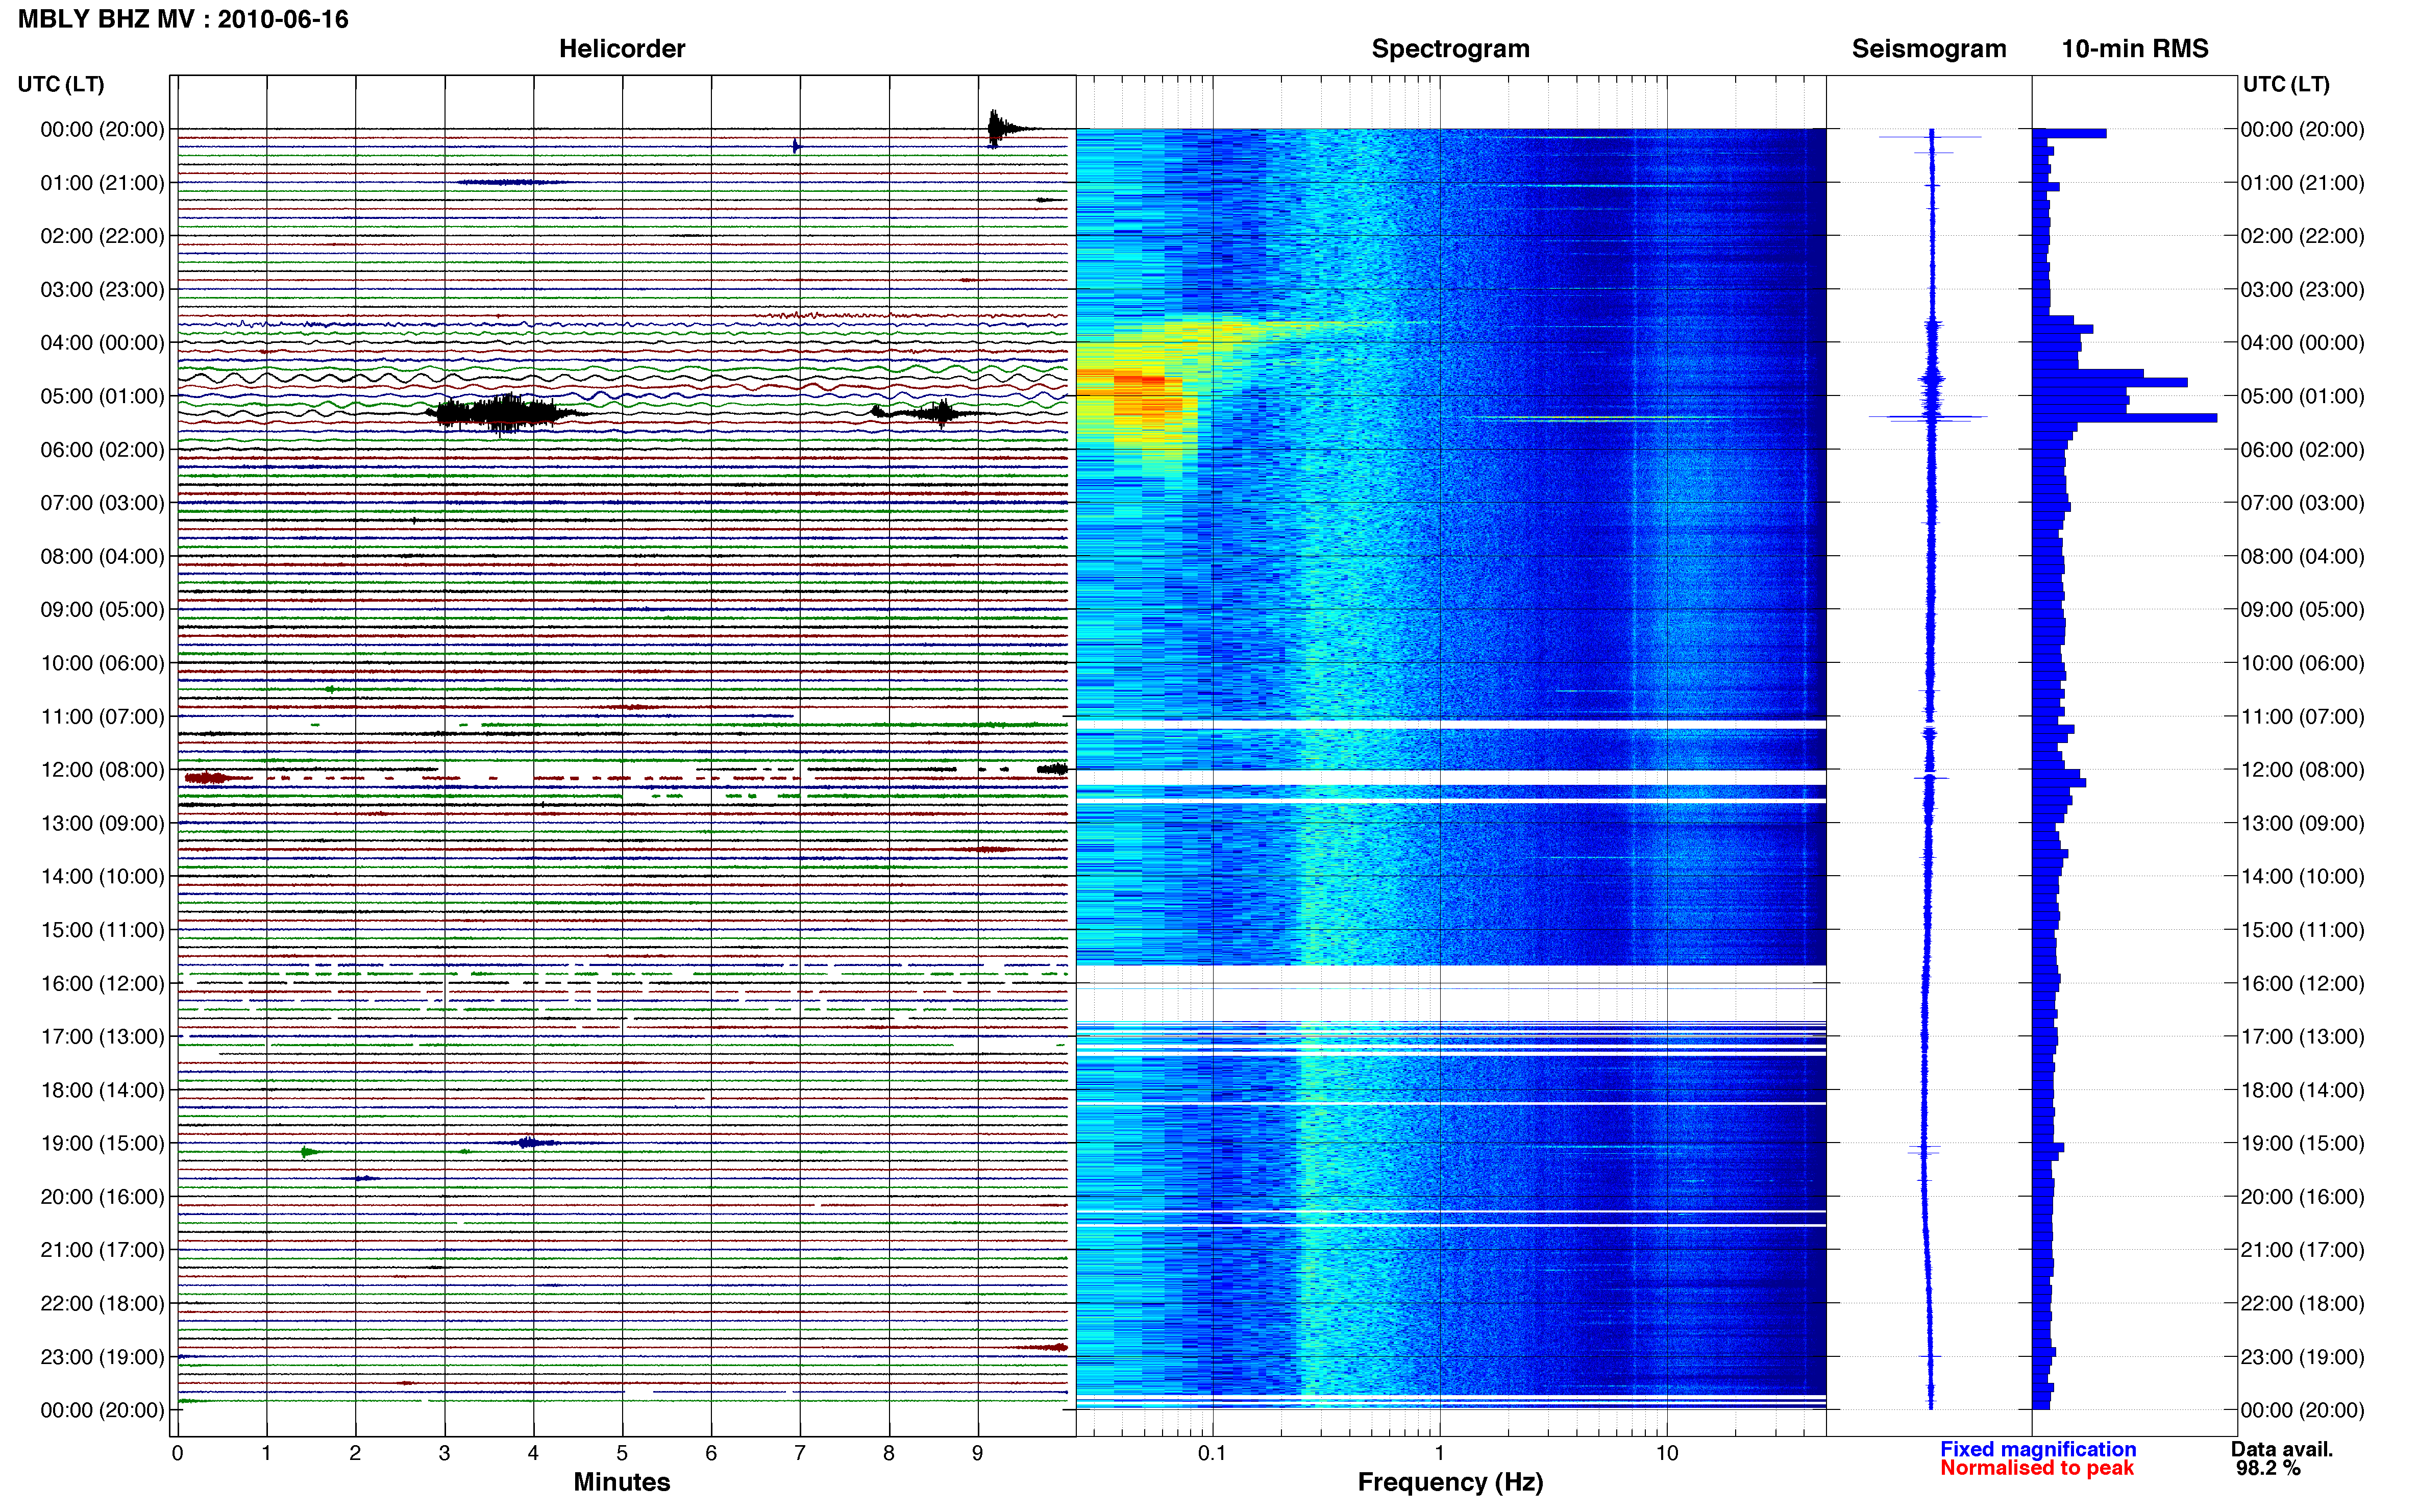Viewport: 2419px width, 1512px height.
Task: Click the left '19:00 (15:00)' time label
Action: pyautogui.click(x=102, y=1143)
